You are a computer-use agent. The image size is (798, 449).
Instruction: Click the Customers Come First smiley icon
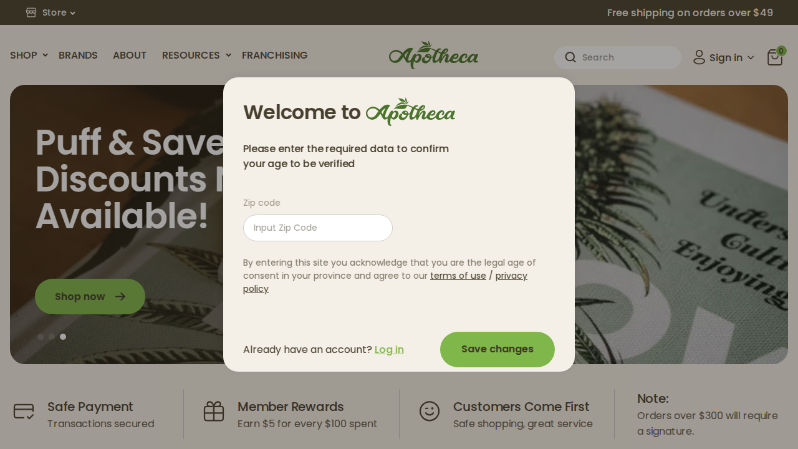[x=430, y=411]
